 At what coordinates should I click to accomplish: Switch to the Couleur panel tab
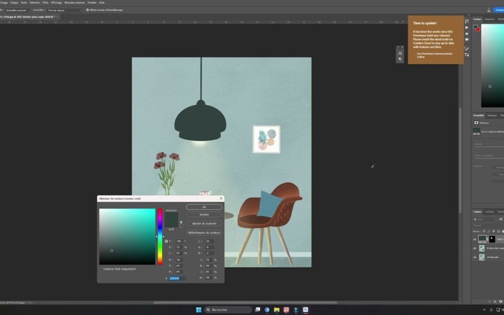click(x=477, y=19)
